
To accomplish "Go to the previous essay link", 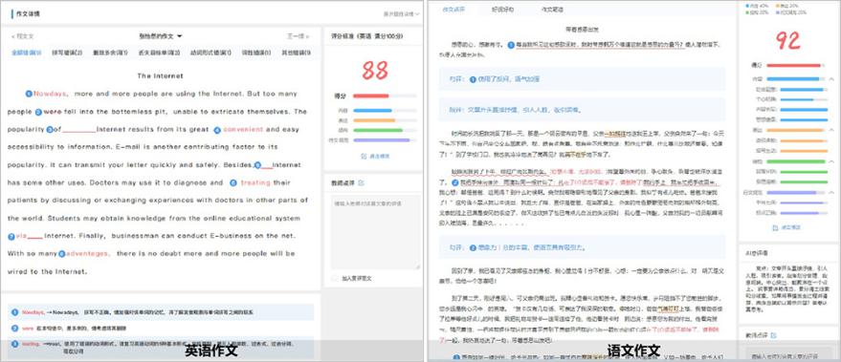I will tap(23, 36).
